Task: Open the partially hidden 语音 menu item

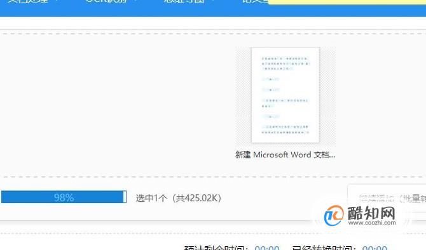Action: pos(255,1)
